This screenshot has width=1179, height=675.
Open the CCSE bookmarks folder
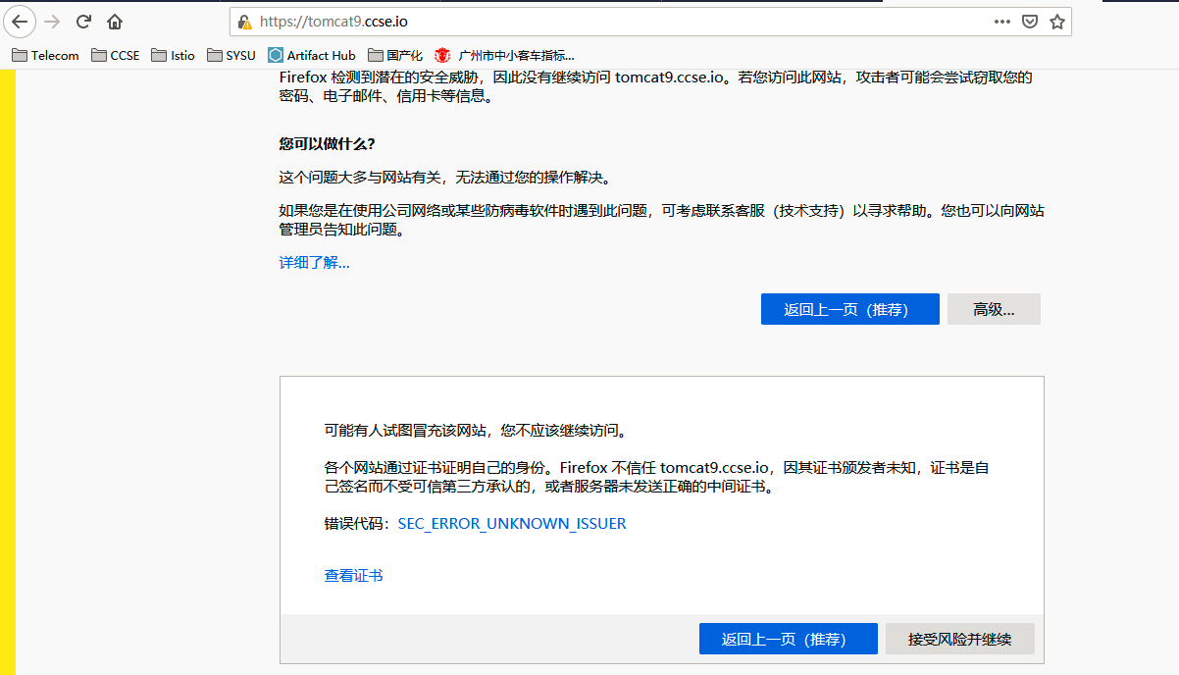[116, 55]
